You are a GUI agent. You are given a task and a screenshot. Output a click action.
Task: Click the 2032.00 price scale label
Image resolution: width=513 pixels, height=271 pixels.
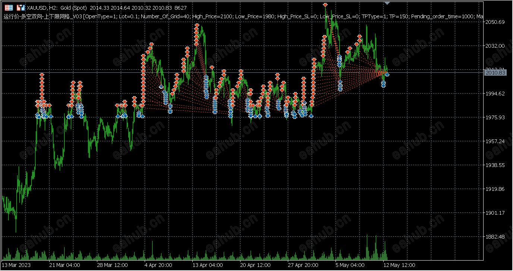click(495, 46)
